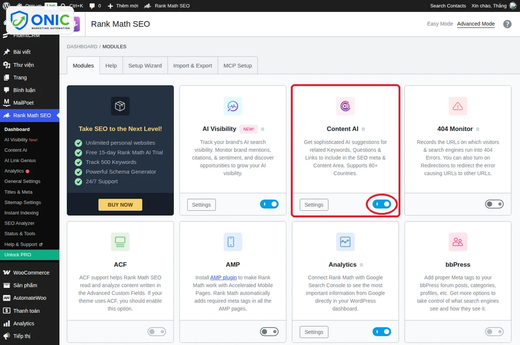The image size is (520, 345).
Task: Open the Modules tab
Action: tap(83, 65)
